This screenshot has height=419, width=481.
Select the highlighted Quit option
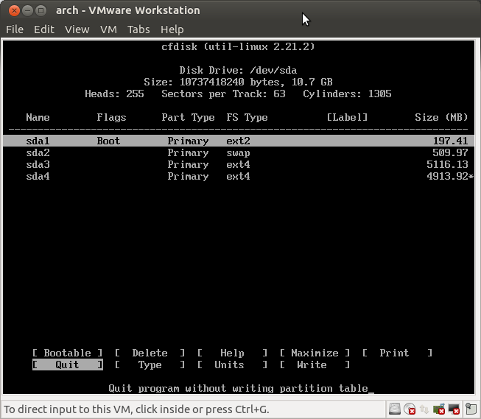coord(68,365)
